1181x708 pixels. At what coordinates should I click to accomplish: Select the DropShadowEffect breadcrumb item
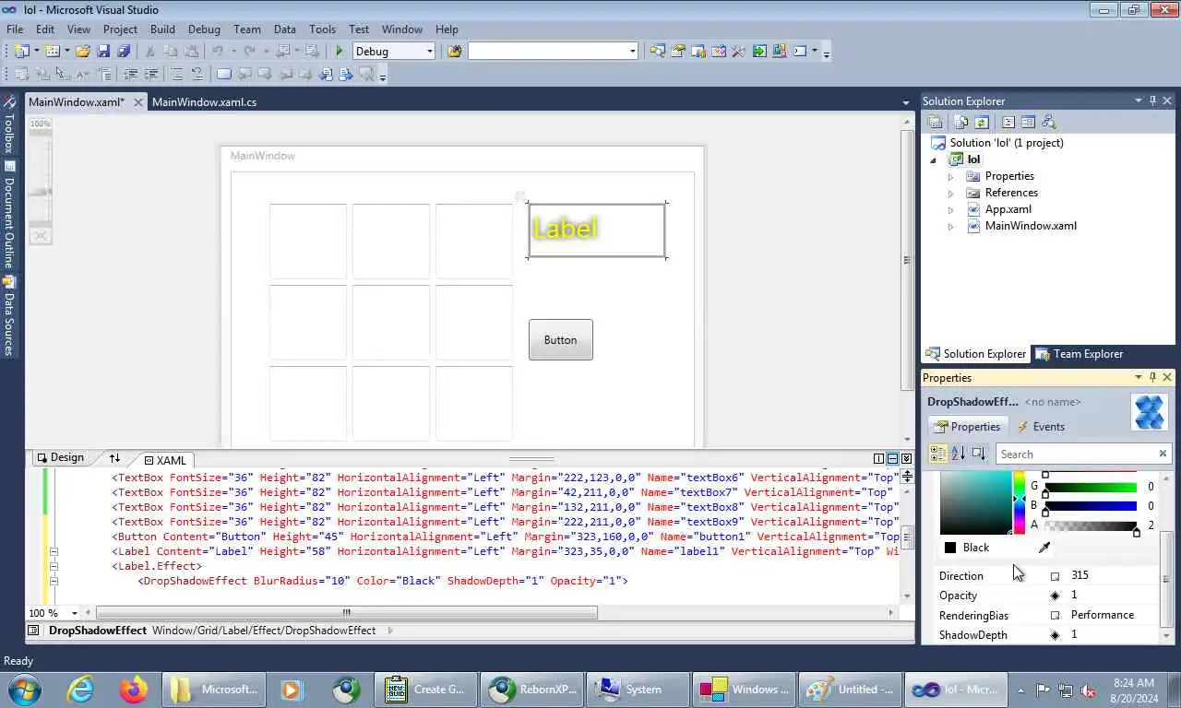[x=98, y=631]
